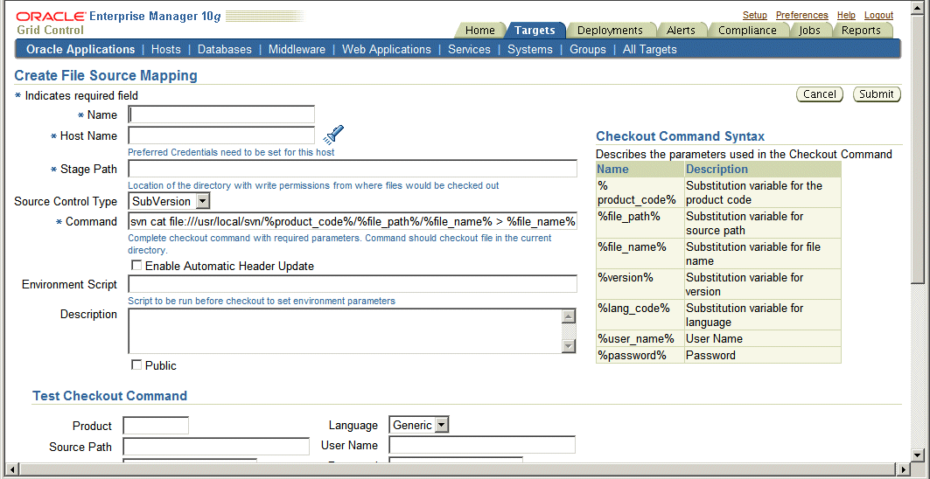The height and width of the screenshot is (479, 930).
Task: Open the Groups subtab
Action: coord(588,49)
